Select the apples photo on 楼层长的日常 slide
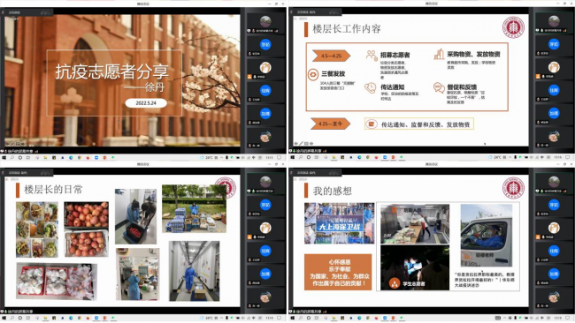 (x=87, y=229)
